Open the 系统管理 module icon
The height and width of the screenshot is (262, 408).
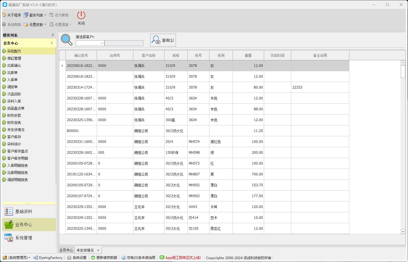point(9,238)
